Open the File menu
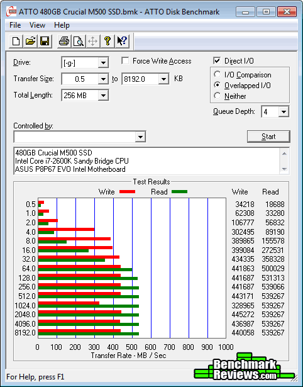Viewport: 303px width, 387px height. click(x=15, y=25)
